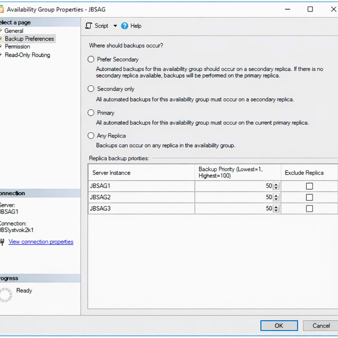Open the Script dropdown arrow

point(115,26)
